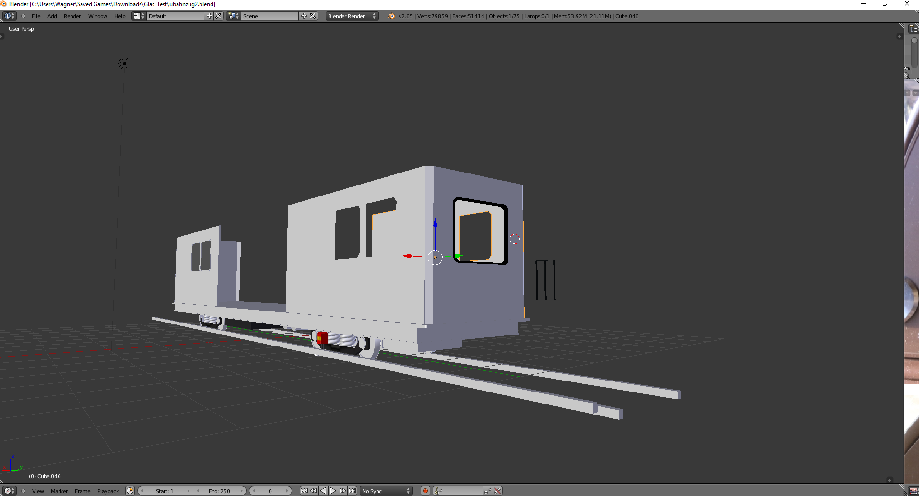Jump to the last frame
919x496 pixels.
point(353,491)
